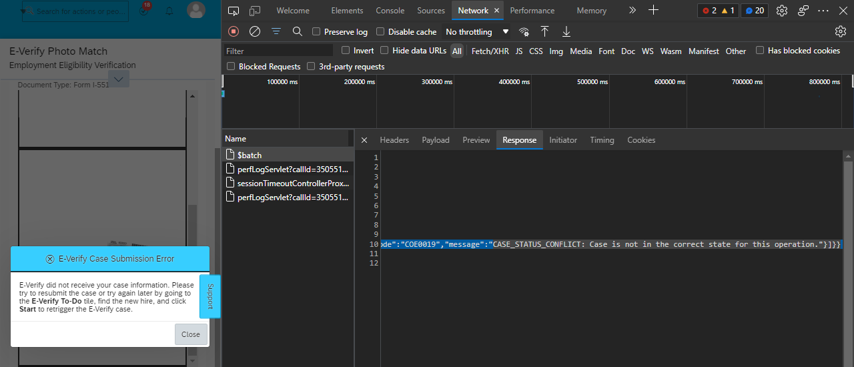Close the E-Verify error dialog

click(x=191, y=334)
